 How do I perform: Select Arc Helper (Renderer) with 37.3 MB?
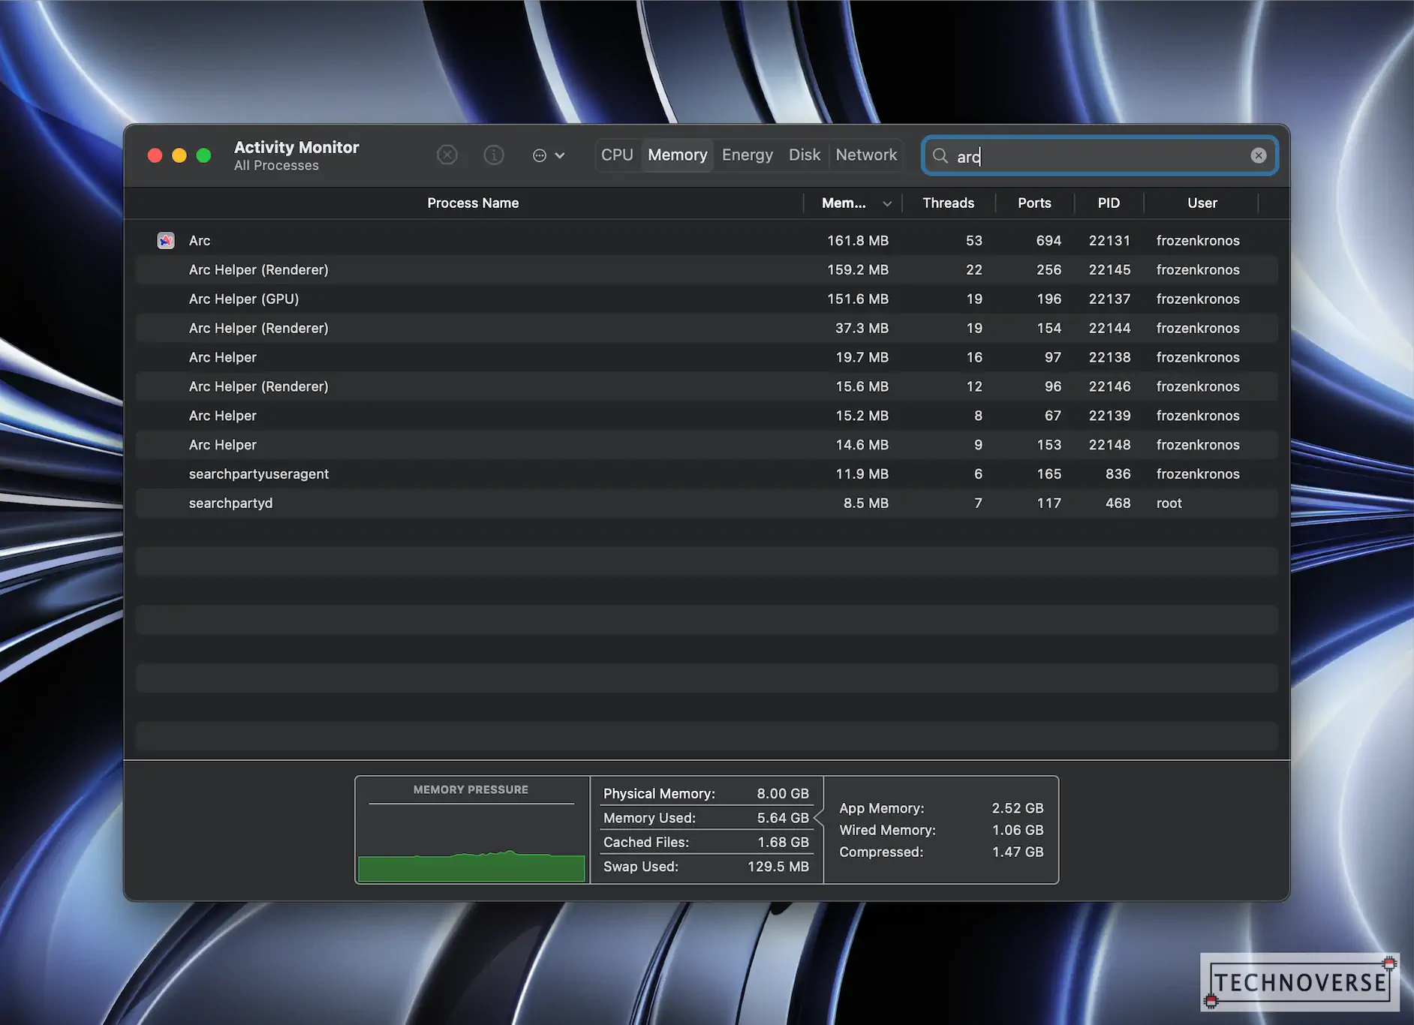tap(707, 328)
